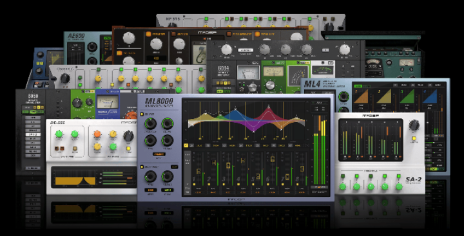Click the middle green button in 6060's header

pos(33,112)
